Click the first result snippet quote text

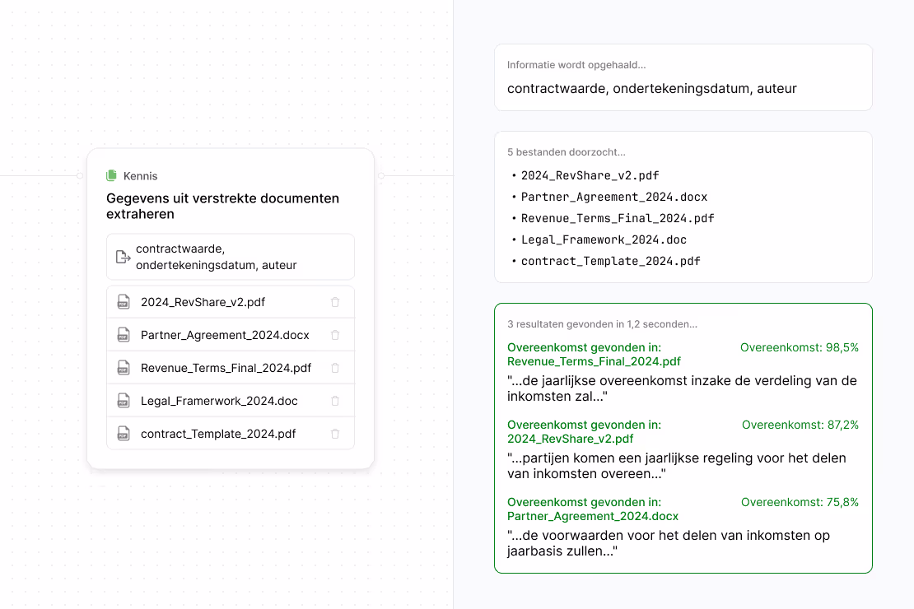[682, 388]
